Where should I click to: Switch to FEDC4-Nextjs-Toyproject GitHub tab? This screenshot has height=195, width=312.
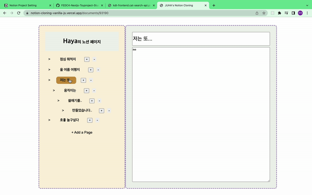[x=79, y=5]
